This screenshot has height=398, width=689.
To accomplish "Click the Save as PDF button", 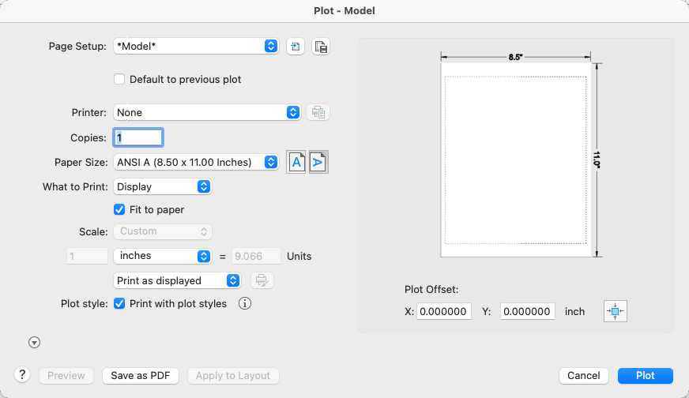I will tap(141, 376).
